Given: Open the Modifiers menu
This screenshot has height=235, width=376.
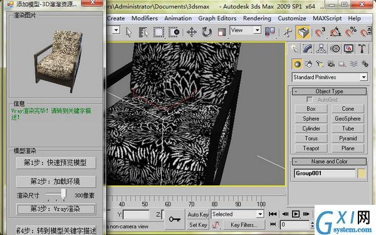Looking at the screenshot, I should pos(145,18).
